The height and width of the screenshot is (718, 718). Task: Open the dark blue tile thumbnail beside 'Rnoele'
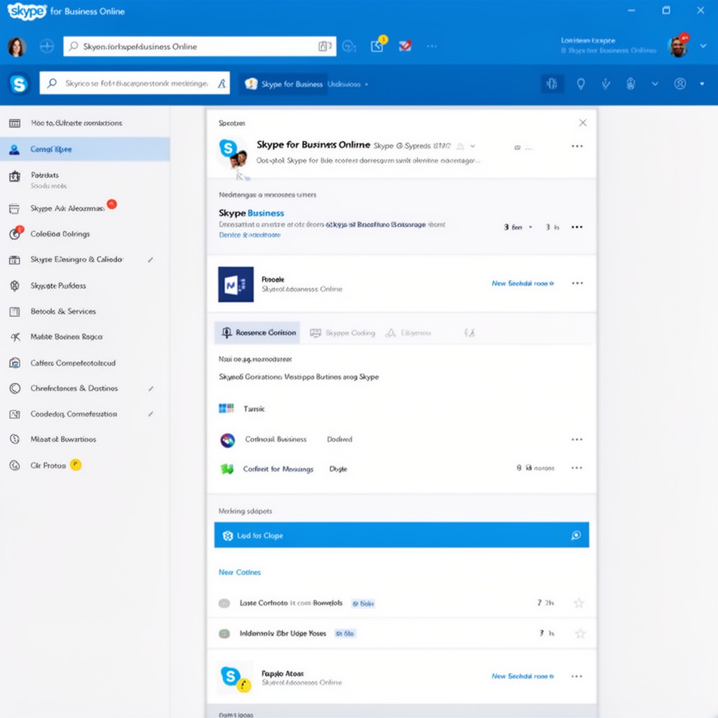click(x=236, y=285)
